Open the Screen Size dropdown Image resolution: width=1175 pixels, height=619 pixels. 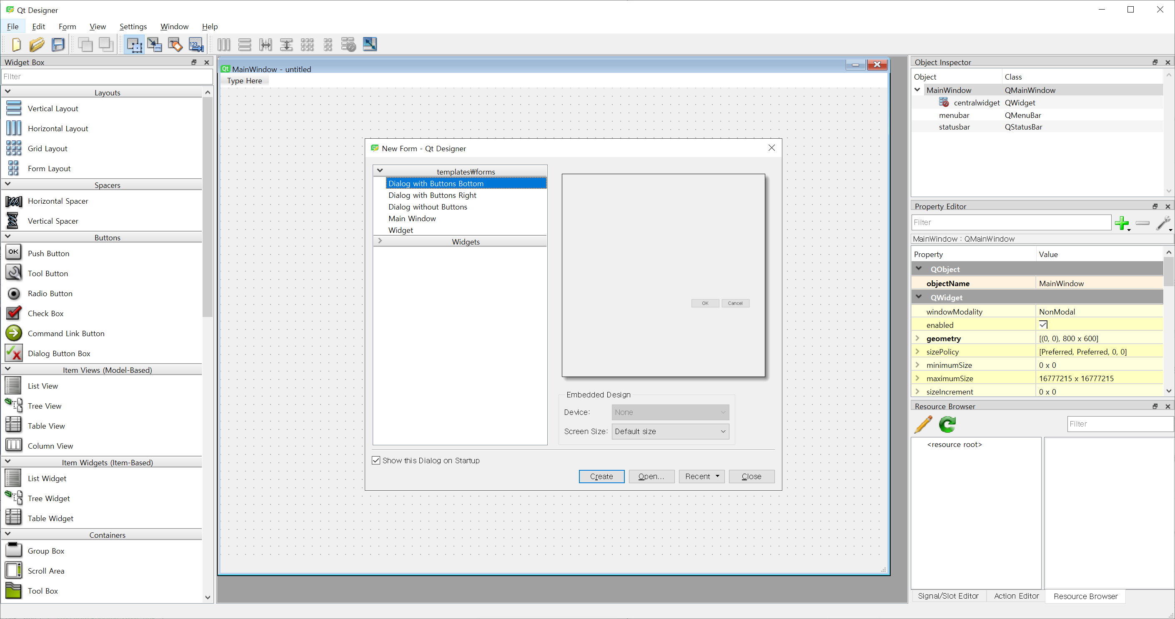(669, 431)
